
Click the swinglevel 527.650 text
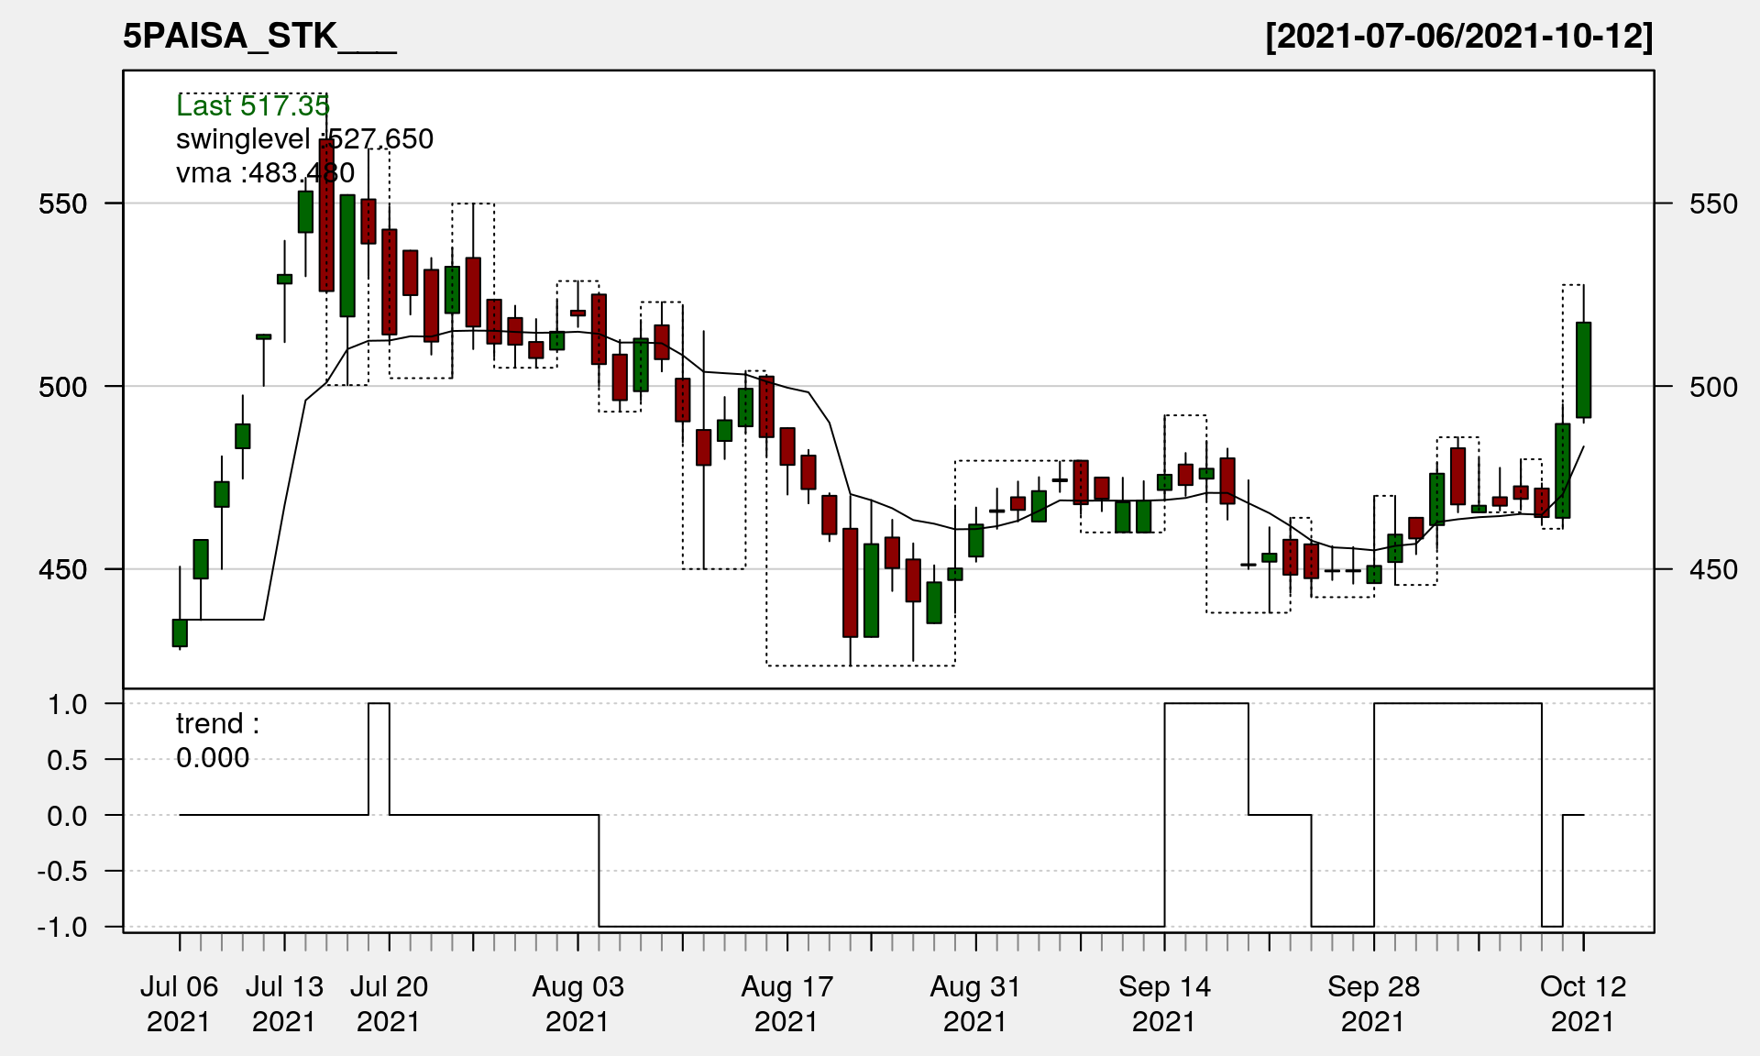tap(304, 139)
